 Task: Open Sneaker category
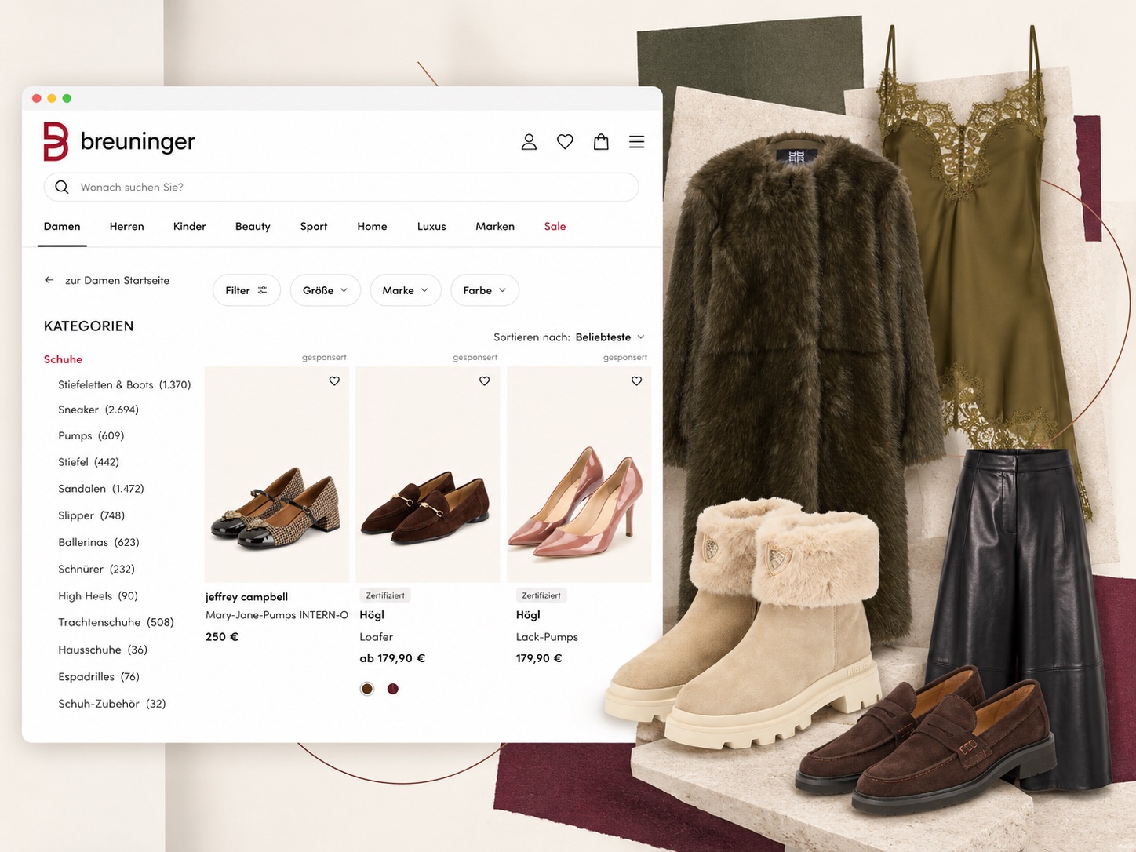[x=98, y=410]
